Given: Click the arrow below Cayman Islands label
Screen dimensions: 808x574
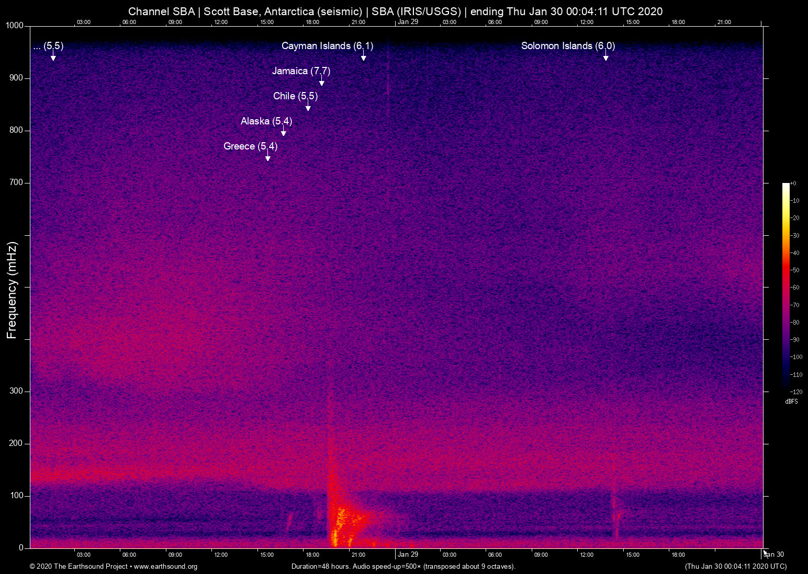Looking at the screenshot, I should coord(363,57).
